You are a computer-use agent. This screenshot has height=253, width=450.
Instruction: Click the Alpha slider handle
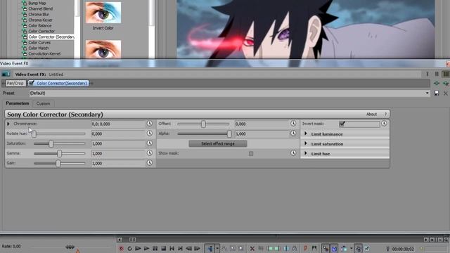click(x=229, y=134)
